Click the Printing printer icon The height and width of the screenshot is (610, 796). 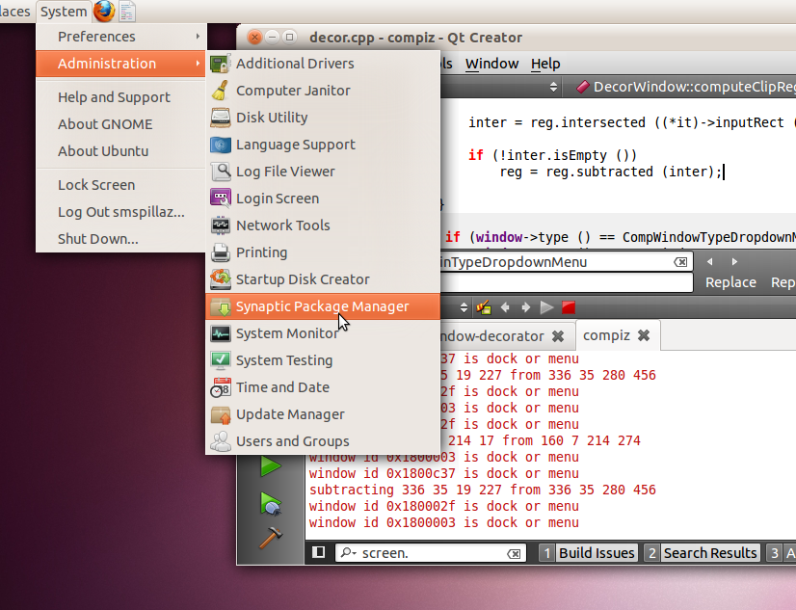pyautogui.click(x=221, y=252)
